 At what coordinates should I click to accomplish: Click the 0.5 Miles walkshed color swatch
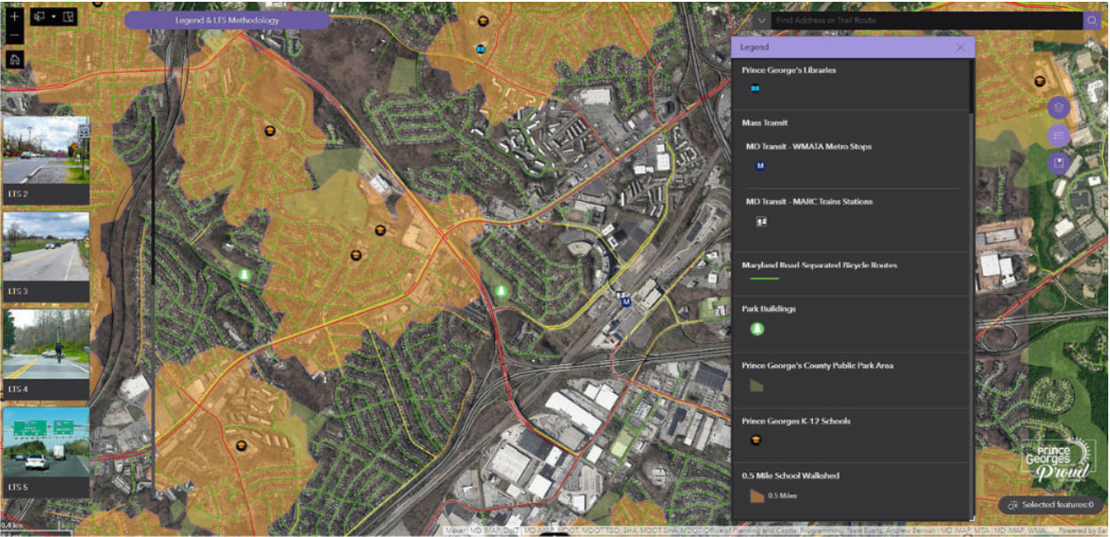point(756,495)
